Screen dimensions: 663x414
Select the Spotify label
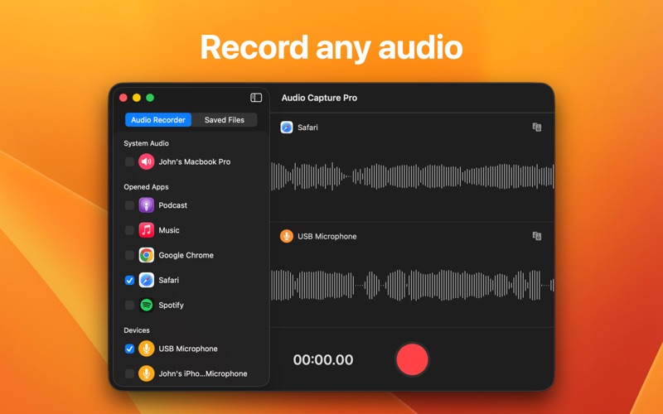click(x=172, y=305)
